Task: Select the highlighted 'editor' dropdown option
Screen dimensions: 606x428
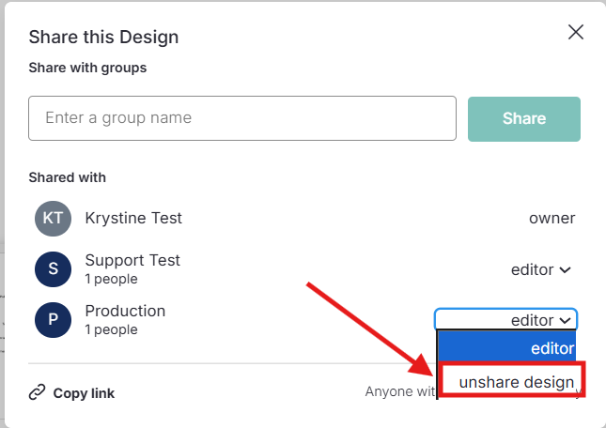Action: [x=507, y=348]
